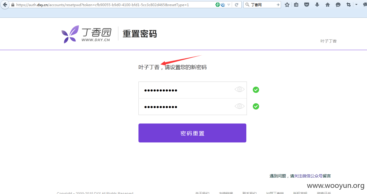The width and height of the screenshot is (367, 194).
Task: Open the 关注微信公众号 link
Action: [308, 176]
